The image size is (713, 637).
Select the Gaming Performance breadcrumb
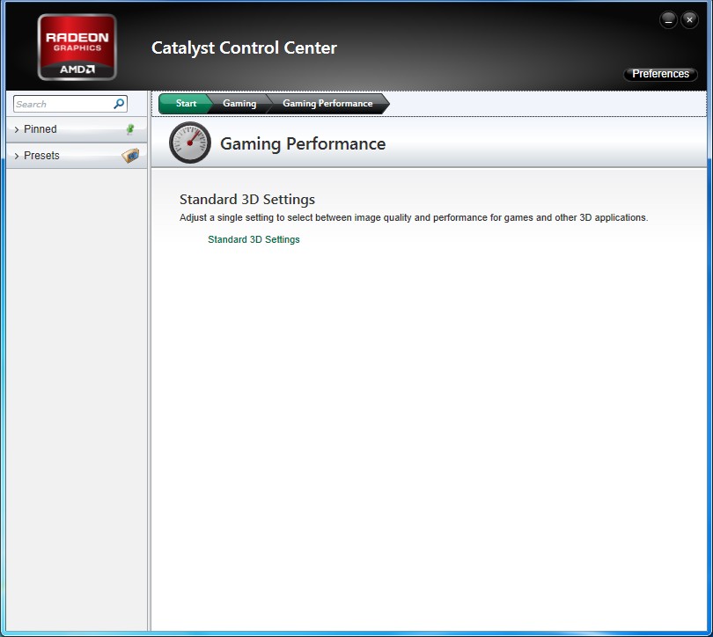327,104
